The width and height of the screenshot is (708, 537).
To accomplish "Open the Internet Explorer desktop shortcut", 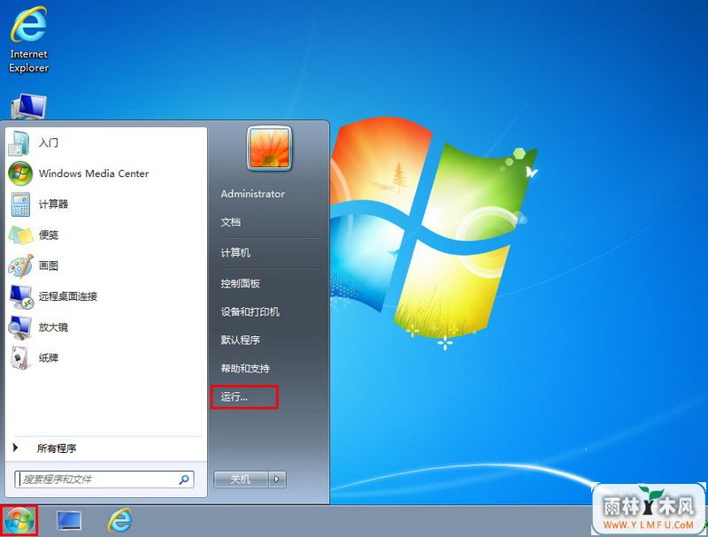I will [28, 40].
